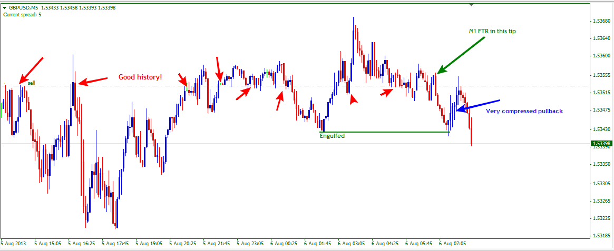Viewport: 614px width, 251px height.
Task: Click the 'Current spread: 5' indicator text
Action: click(x=22, y=15)
